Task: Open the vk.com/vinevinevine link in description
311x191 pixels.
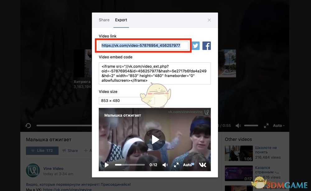Action: (67, 189)
